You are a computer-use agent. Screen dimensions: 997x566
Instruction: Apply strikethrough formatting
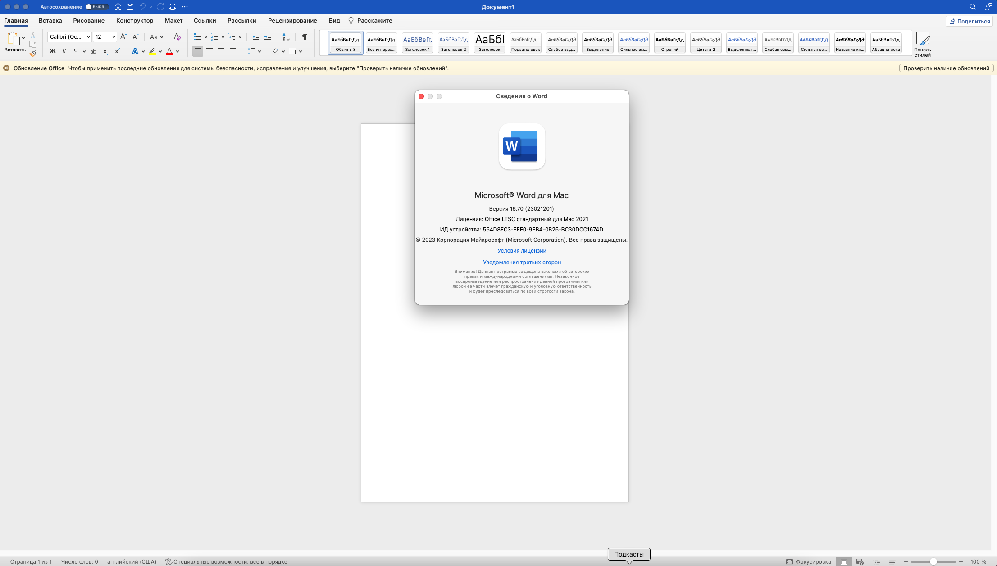click(x=93, y=51)
